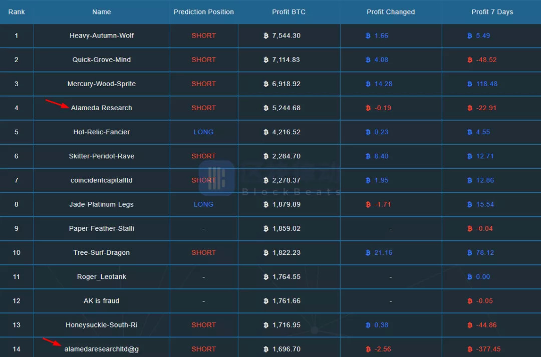Select profit value 1,822.23
The image size is (541, 357).
pos(286,253)
